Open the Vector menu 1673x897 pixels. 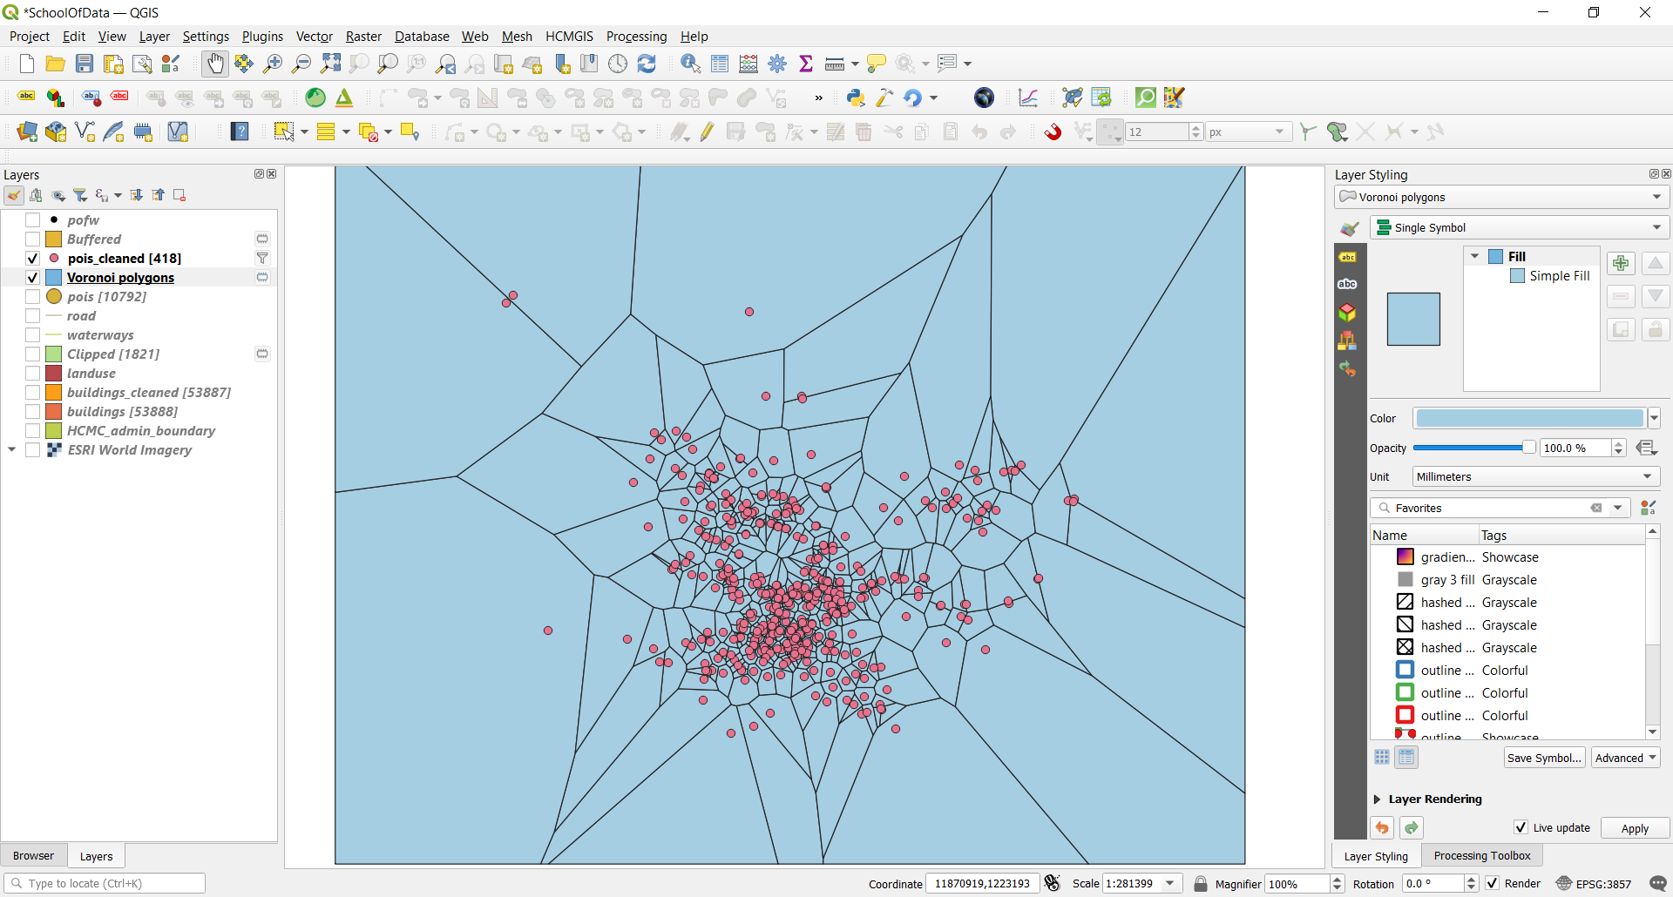[x=314, y=37]
